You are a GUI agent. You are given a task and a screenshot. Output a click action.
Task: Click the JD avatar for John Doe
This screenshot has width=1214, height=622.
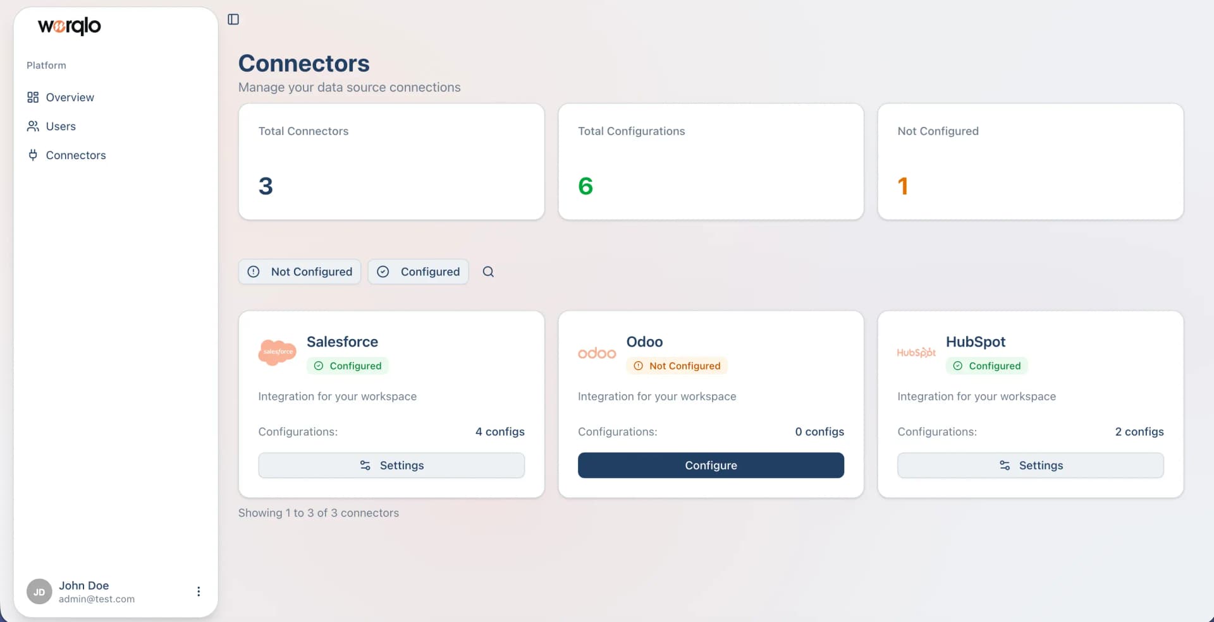tap(39, 591)
